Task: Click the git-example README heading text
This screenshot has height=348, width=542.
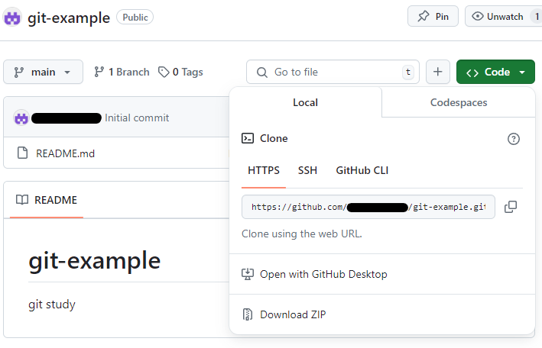Action: click(94, 261)
